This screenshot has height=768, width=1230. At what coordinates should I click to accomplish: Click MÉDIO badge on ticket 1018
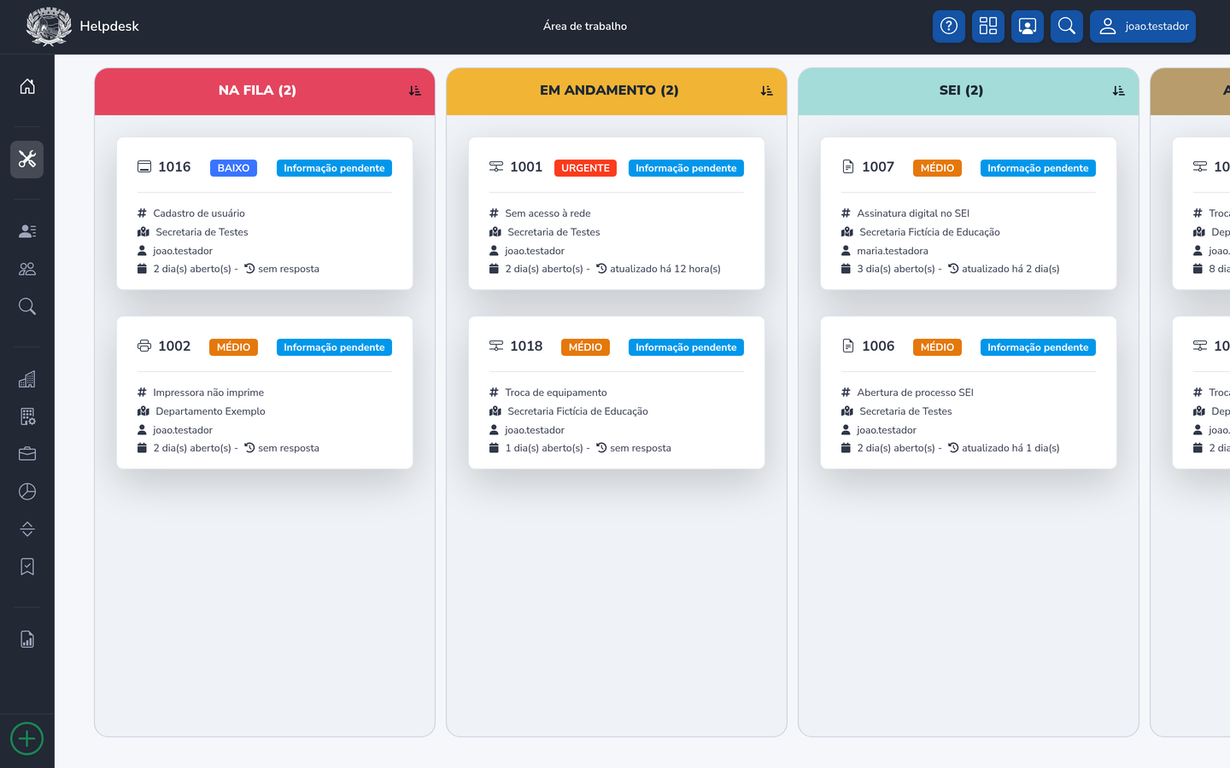585,347
